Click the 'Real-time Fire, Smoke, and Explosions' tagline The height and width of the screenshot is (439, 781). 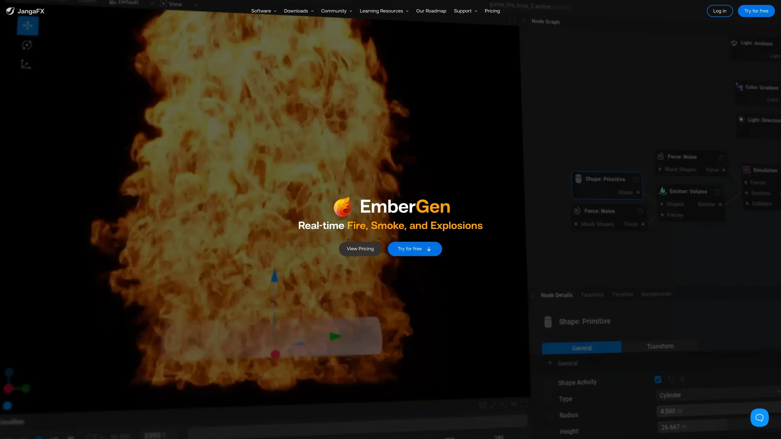coord(390,226)
